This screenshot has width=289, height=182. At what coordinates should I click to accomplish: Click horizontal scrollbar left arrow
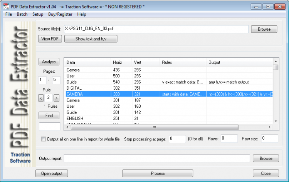pos(67,127)
